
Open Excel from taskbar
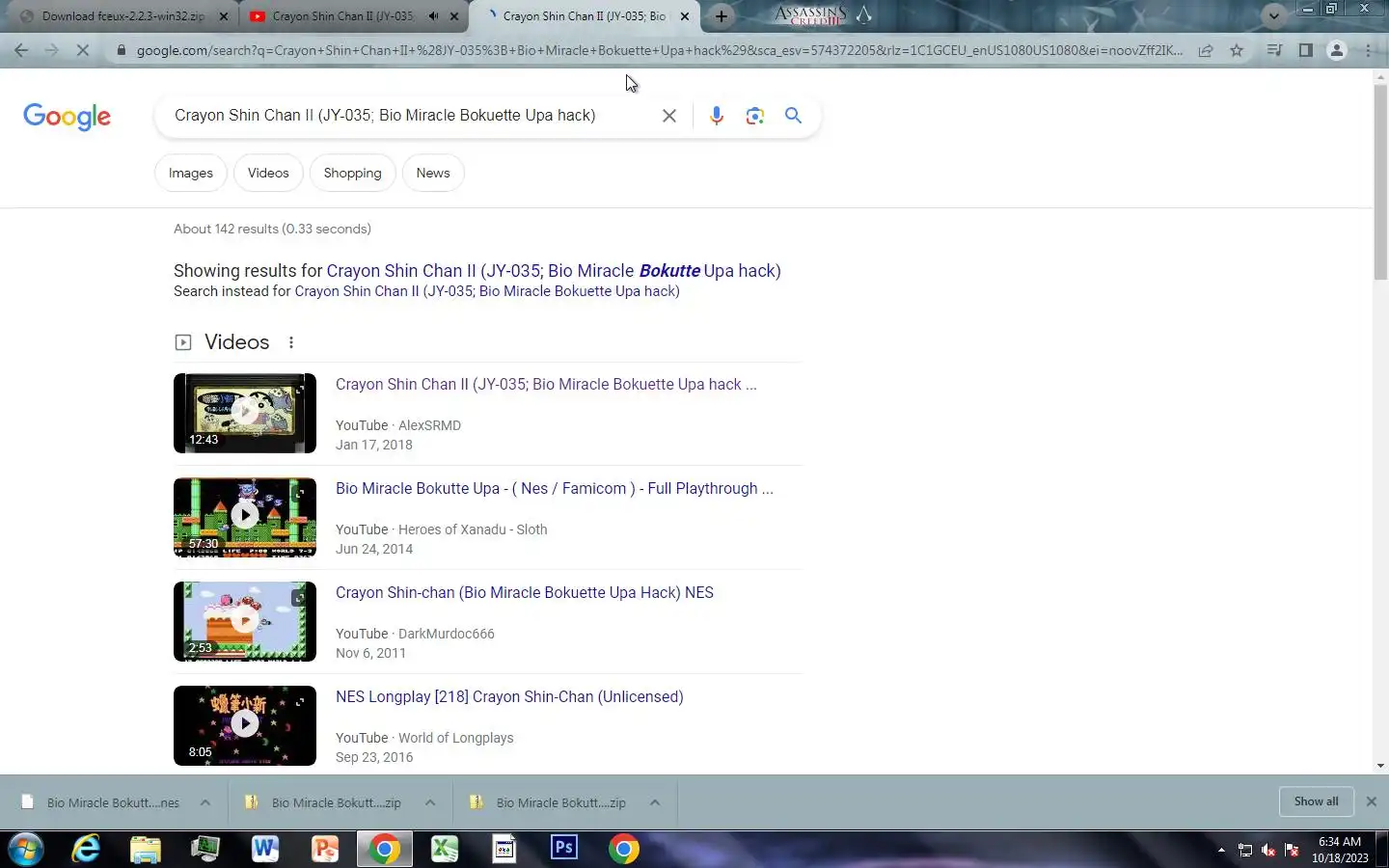pyautogui.click(x=444, y=849)
